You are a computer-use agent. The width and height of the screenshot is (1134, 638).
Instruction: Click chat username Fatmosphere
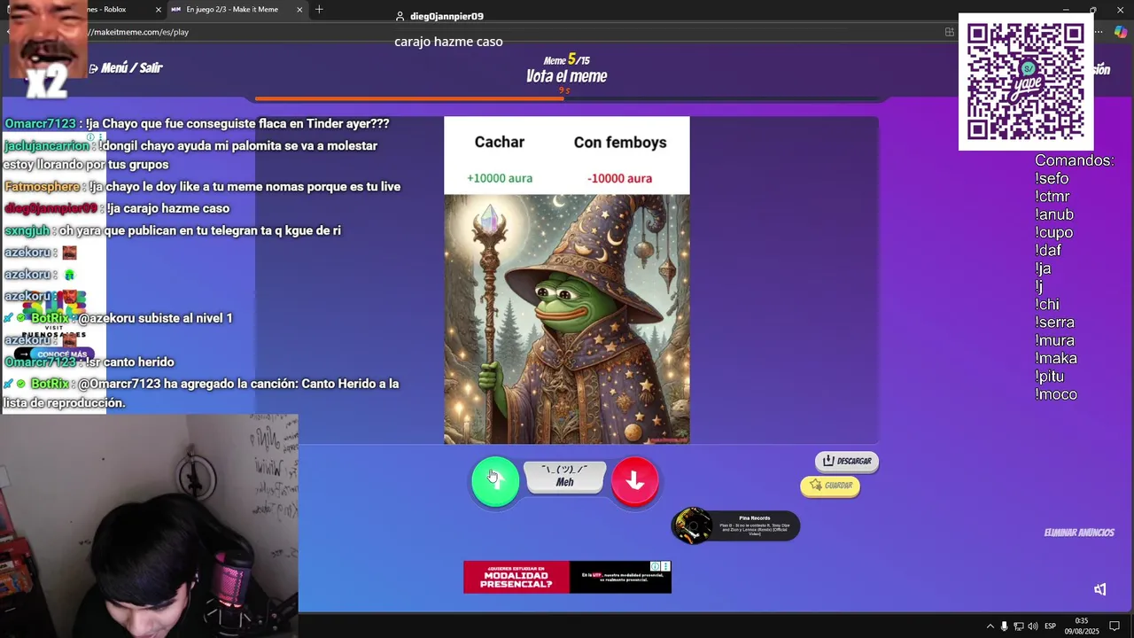[x=42, y=187]
